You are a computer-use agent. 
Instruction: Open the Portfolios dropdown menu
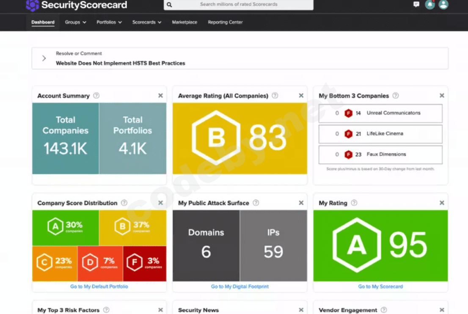tap(109, 22)
